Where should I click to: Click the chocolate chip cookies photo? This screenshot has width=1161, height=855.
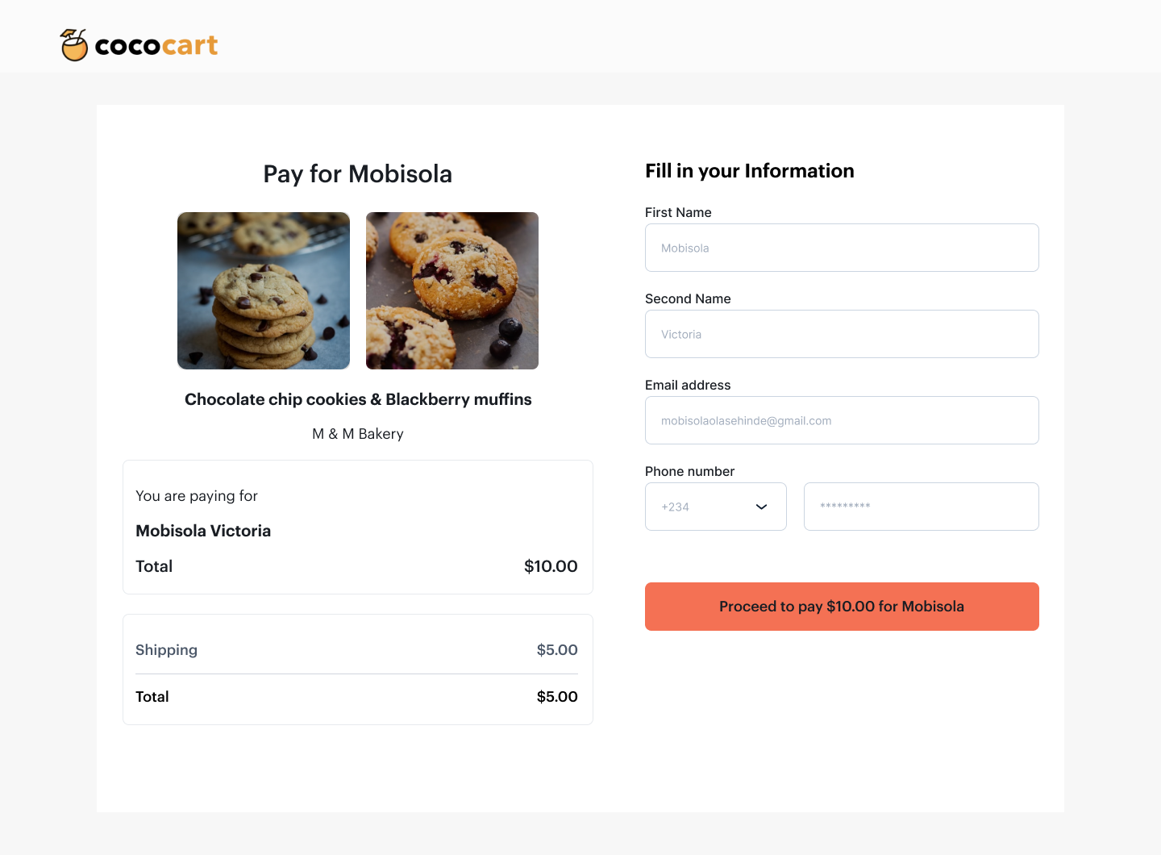coord(263,290)
